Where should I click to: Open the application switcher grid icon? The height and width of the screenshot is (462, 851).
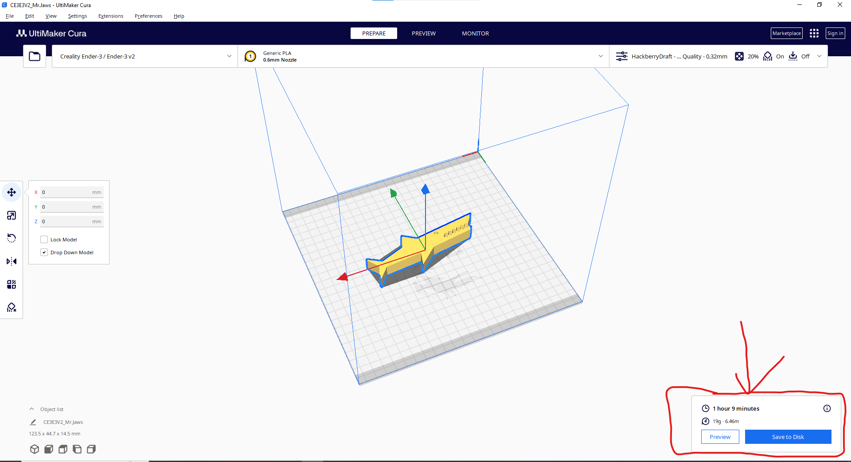[x=814, y=33]
